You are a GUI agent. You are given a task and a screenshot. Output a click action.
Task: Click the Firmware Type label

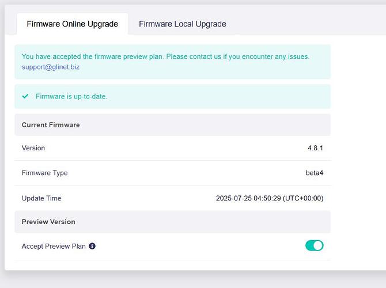[x=44, y=173]
